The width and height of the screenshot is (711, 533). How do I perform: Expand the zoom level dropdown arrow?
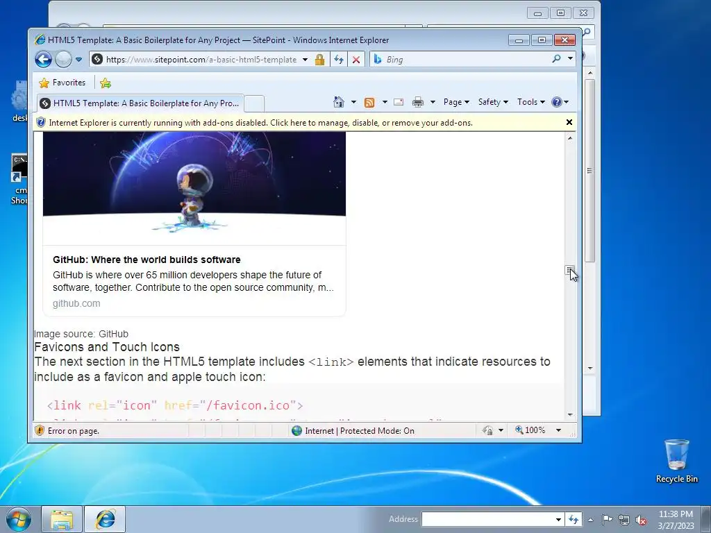(x=559, y=430)
